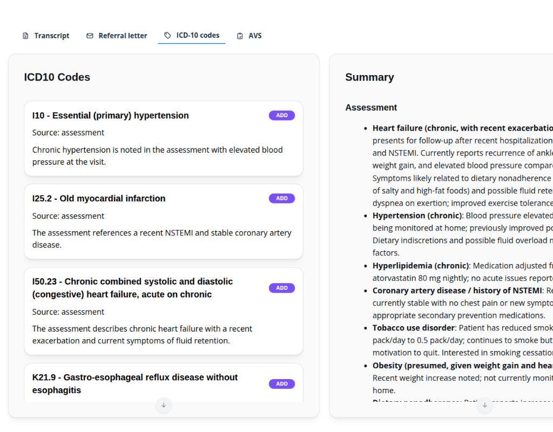
Task: Click the envelope icon on Referral letter tab
Action: 89,35
